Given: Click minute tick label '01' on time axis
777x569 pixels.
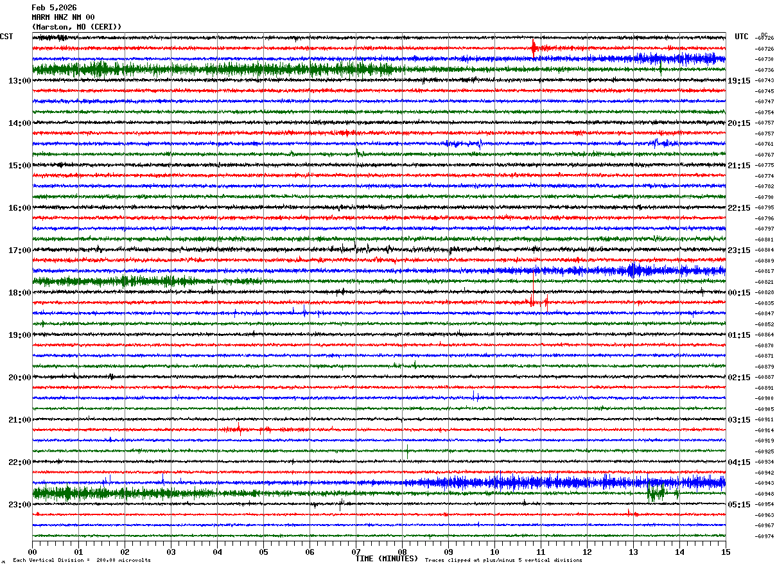Looking at the screenshot, I should coord(78,552).
